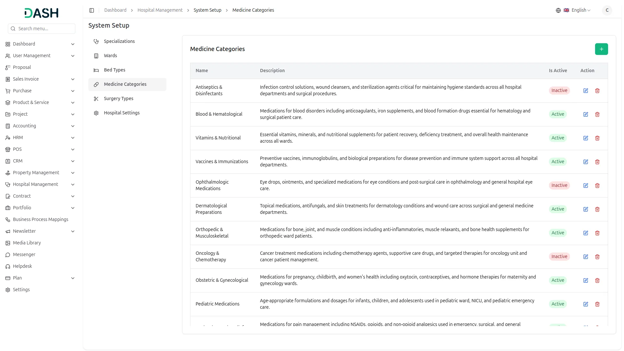Click Inactive status on Antiseptics & Disinfectants
This screenshot has height=351, width=624.
[559, 90]
